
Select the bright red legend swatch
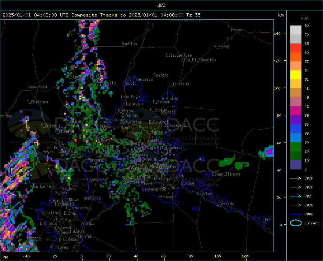click(296, 48)
